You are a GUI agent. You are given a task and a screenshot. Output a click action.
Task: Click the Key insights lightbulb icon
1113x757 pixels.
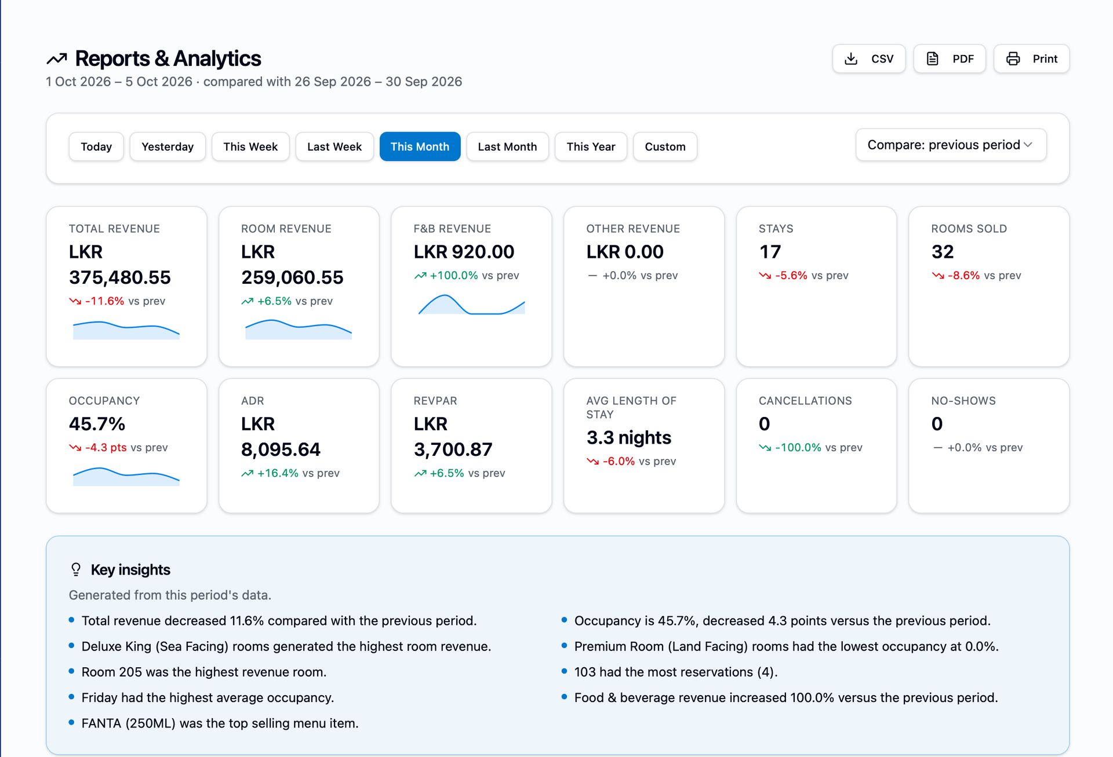point(76,569)
